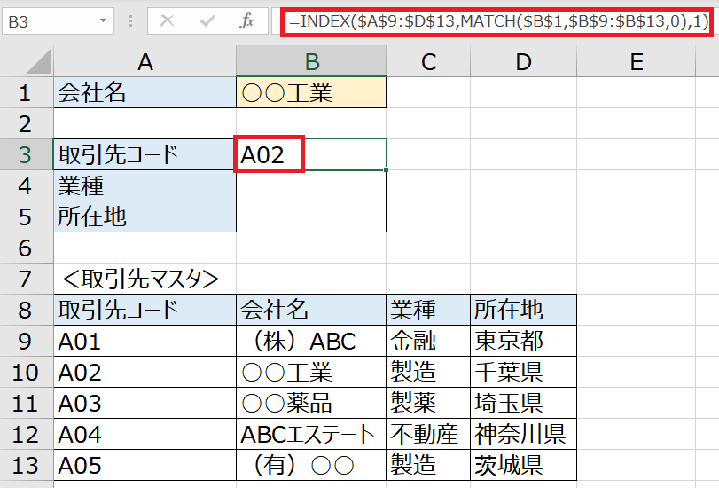
Task: Click master table header 所在地 in row 8
Action: 523,310
